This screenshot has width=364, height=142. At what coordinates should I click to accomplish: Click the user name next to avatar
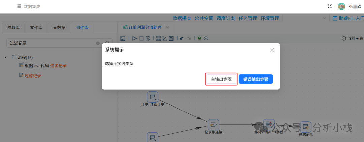tap(355, 6)
